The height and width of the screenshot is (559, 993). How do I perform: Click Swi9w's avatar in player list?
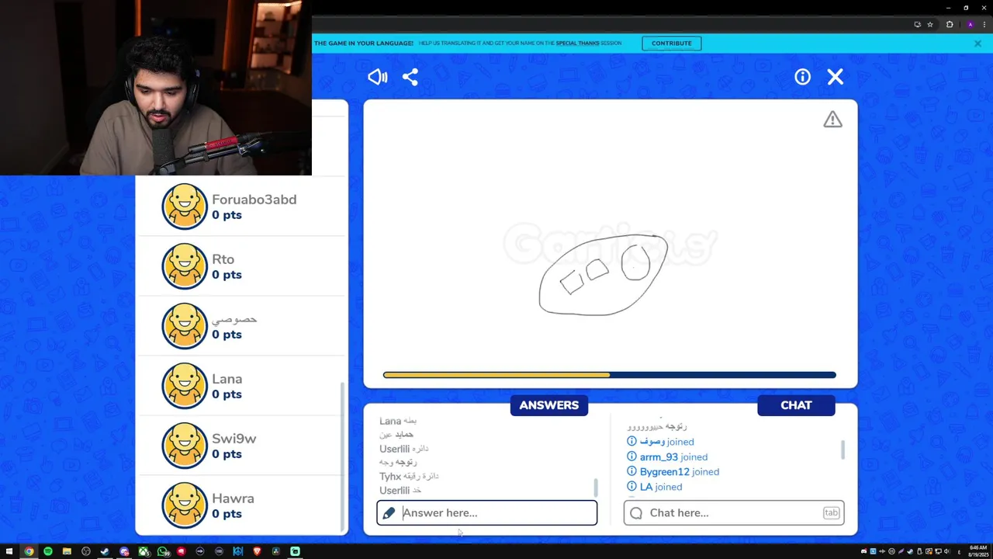(185, 446)
